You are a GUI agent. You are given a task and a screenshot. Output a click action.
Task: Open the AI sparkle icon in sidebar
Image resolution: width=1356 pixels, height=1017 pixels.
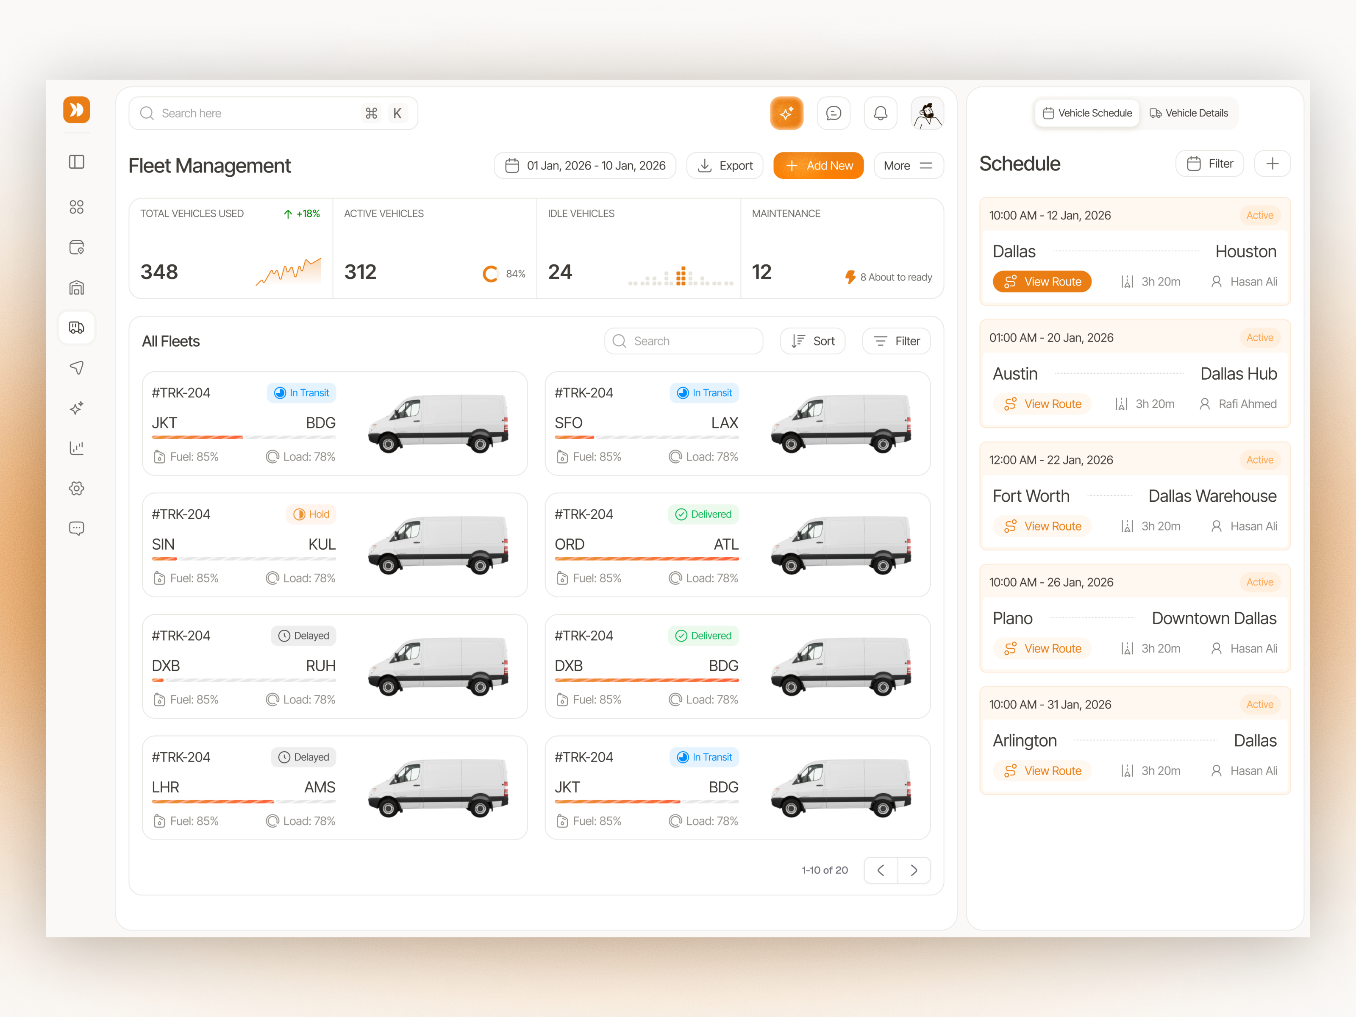point(77,408)
